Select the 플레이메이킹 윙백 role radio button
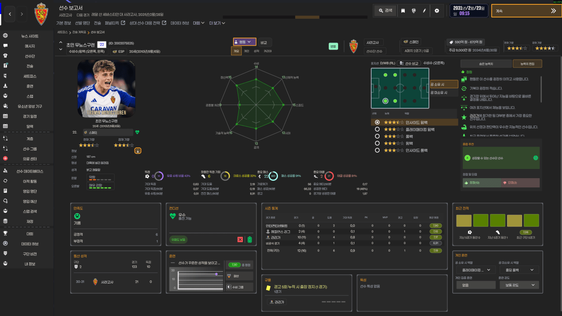Image resolution: width=562 pixels, height=316 pixels. point(377,129)
